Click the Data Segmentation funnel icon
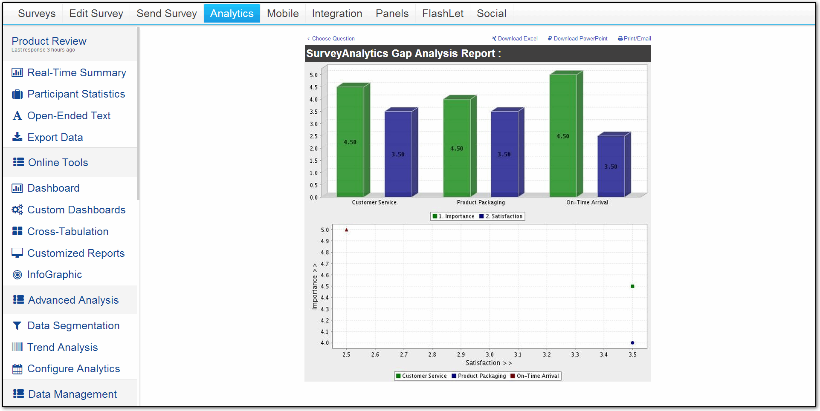This screenshot has width=820, height=411. [17, 326]
